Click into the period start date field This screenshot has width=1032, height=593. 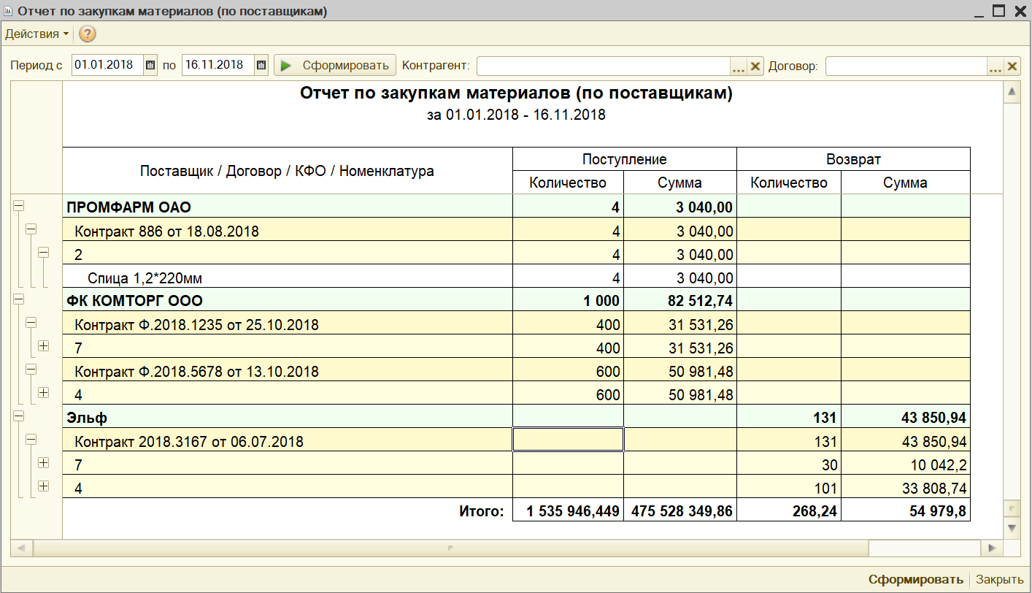[108, 65]
